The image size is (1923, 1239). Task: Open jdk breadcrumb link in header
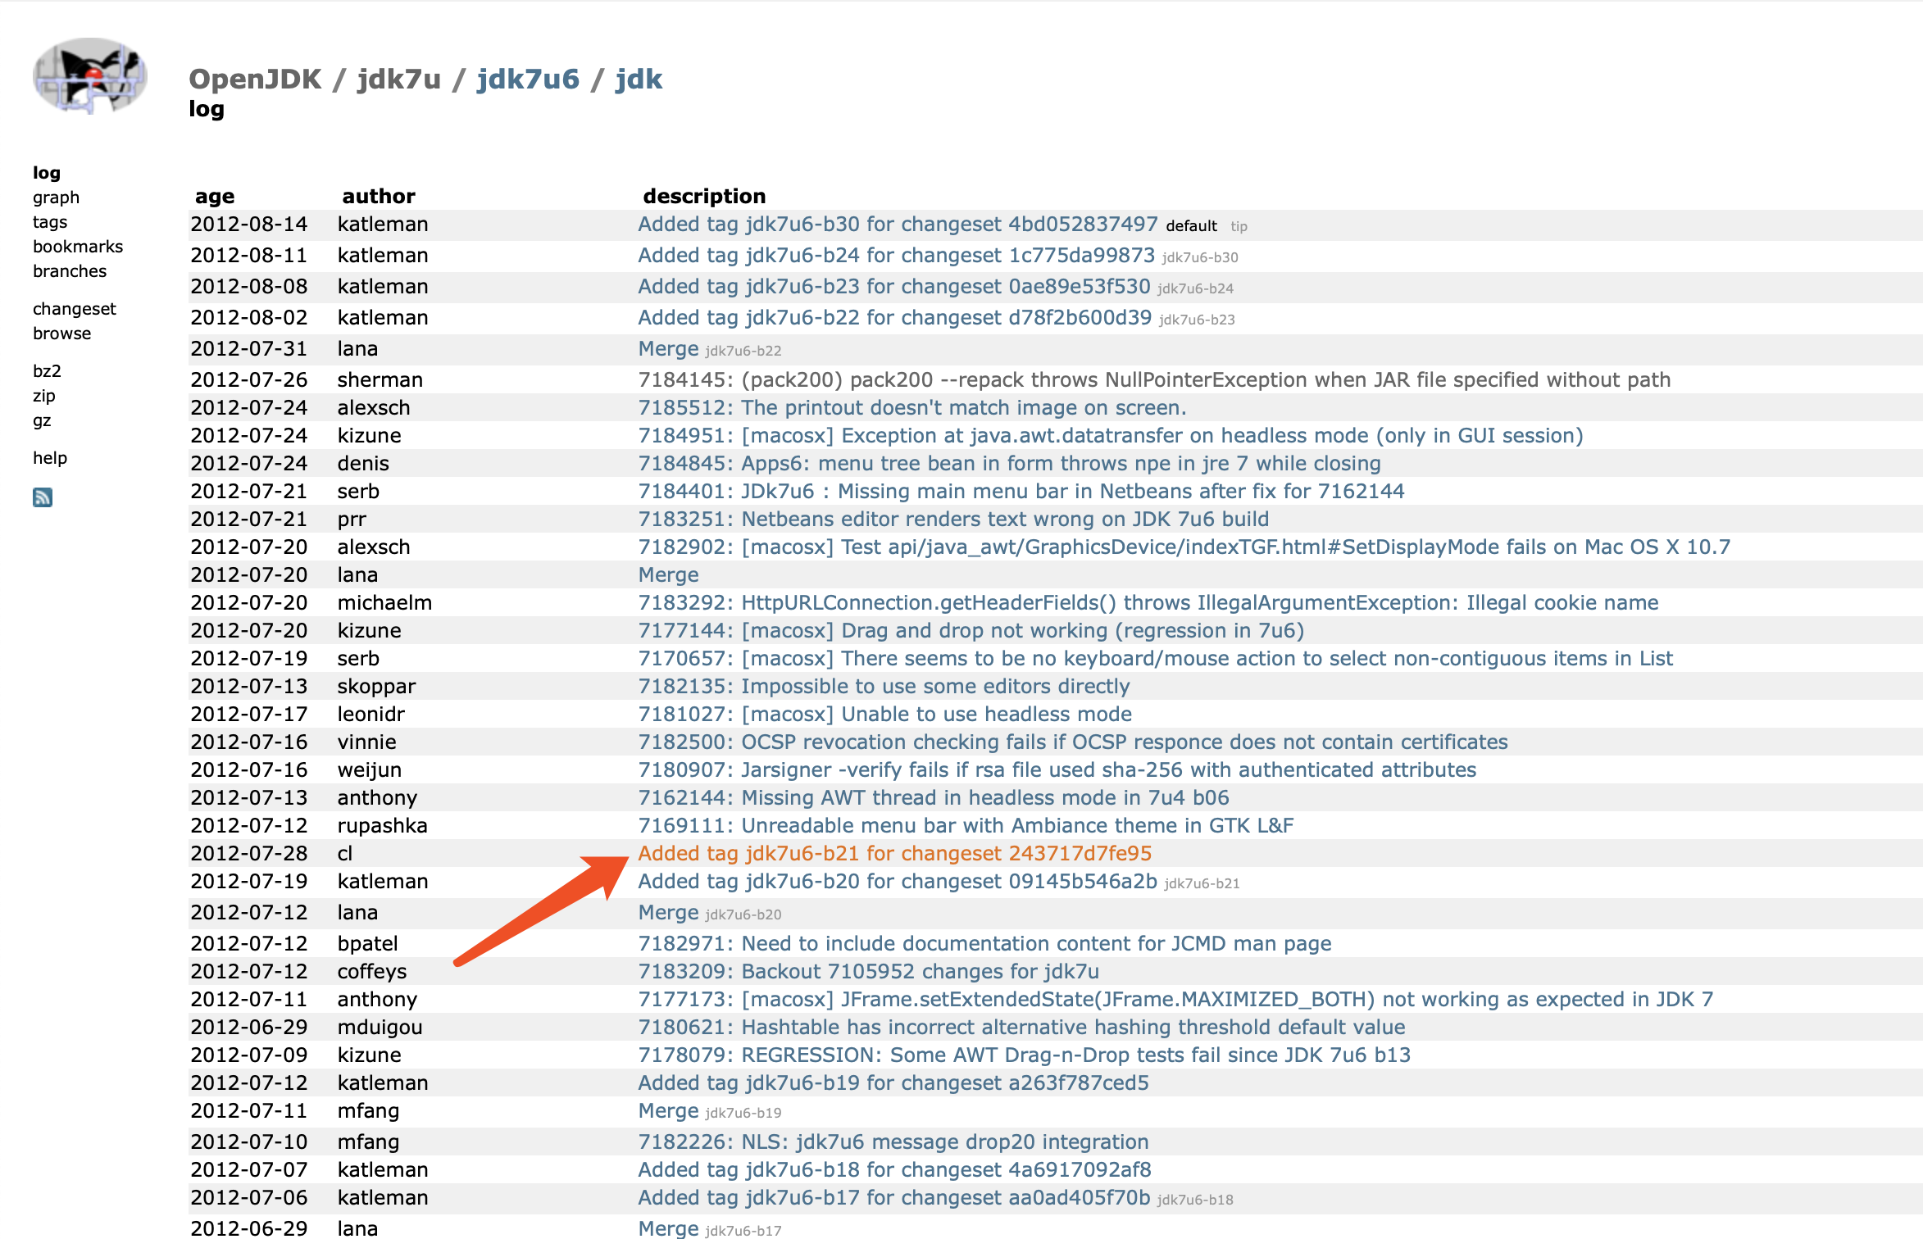pos(639,79)
